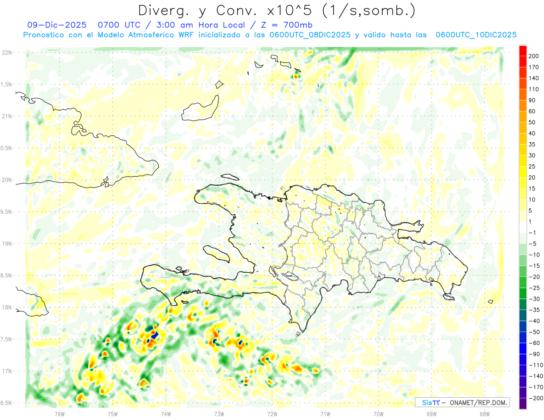Click the '17N' latitude axis label
This screenshot has height=420, width=544.
click(x=7, y=371)
